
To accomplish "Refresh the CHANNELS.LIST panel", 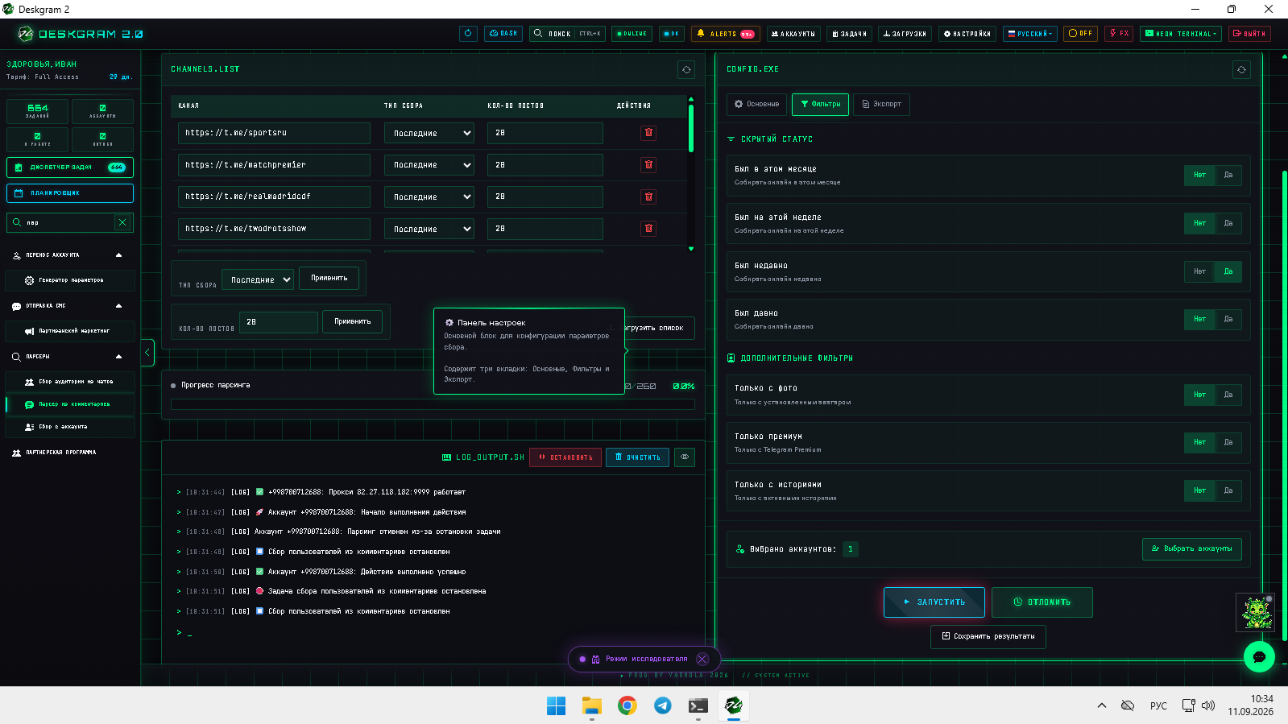I will (686, 70).
